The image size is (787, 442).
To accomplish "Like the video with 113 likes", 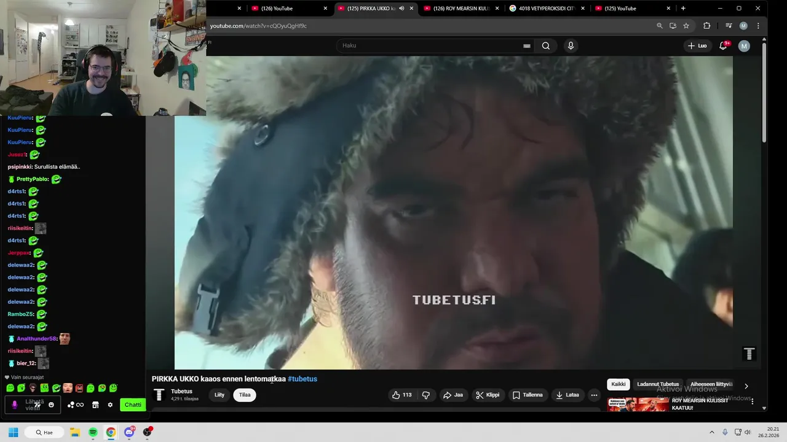I will (x=402, y=395).
